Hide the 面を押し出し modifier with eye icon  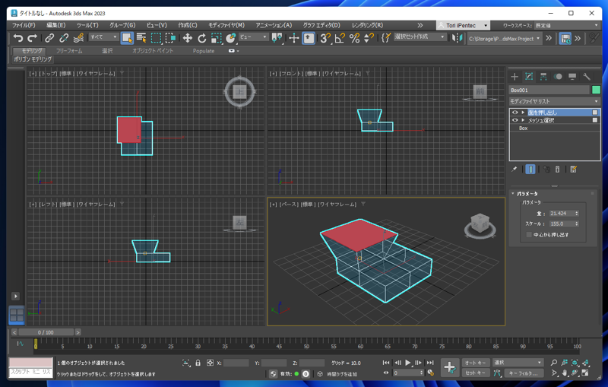[x=515, y=113]
